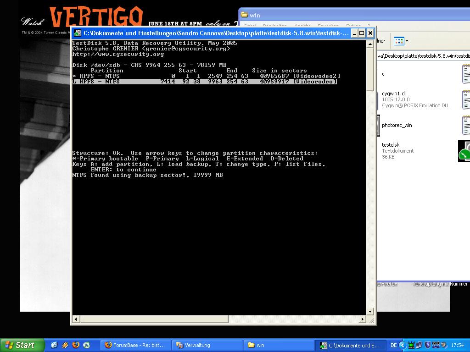Click the taskbar clock showing 17:54
The width and height of the screenshot is (470, 352).
(457, 345)
